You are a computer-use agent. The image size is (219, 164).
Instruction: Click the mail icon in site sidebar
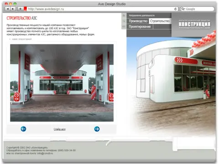tap(124, 26)
